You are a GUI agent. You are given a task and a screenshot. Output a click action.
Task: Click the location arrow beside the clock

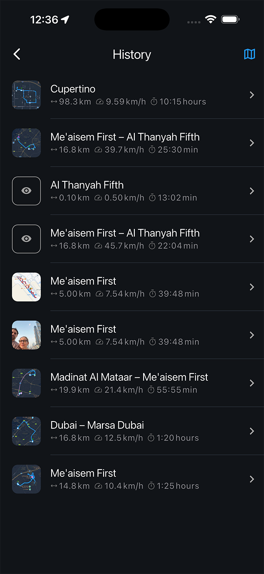64,19
